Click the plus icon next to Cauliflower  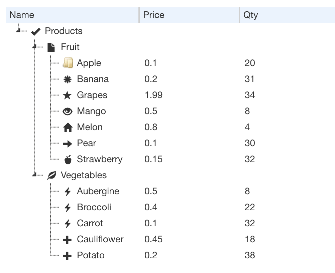pyautogui.click(x=67, y=240)
